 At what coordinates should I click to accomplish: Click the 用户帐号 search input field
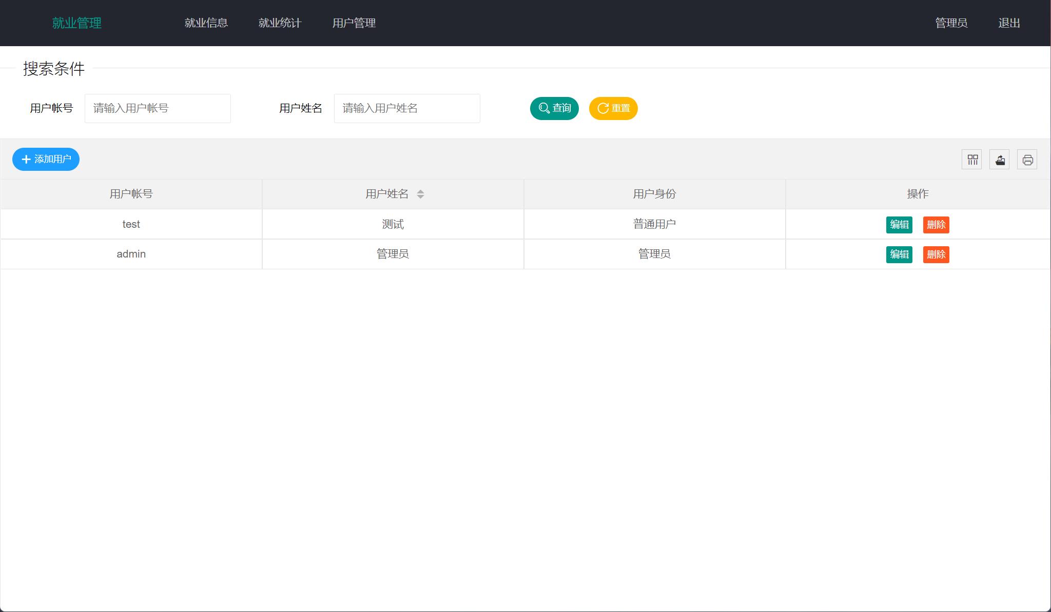[158, 108]
